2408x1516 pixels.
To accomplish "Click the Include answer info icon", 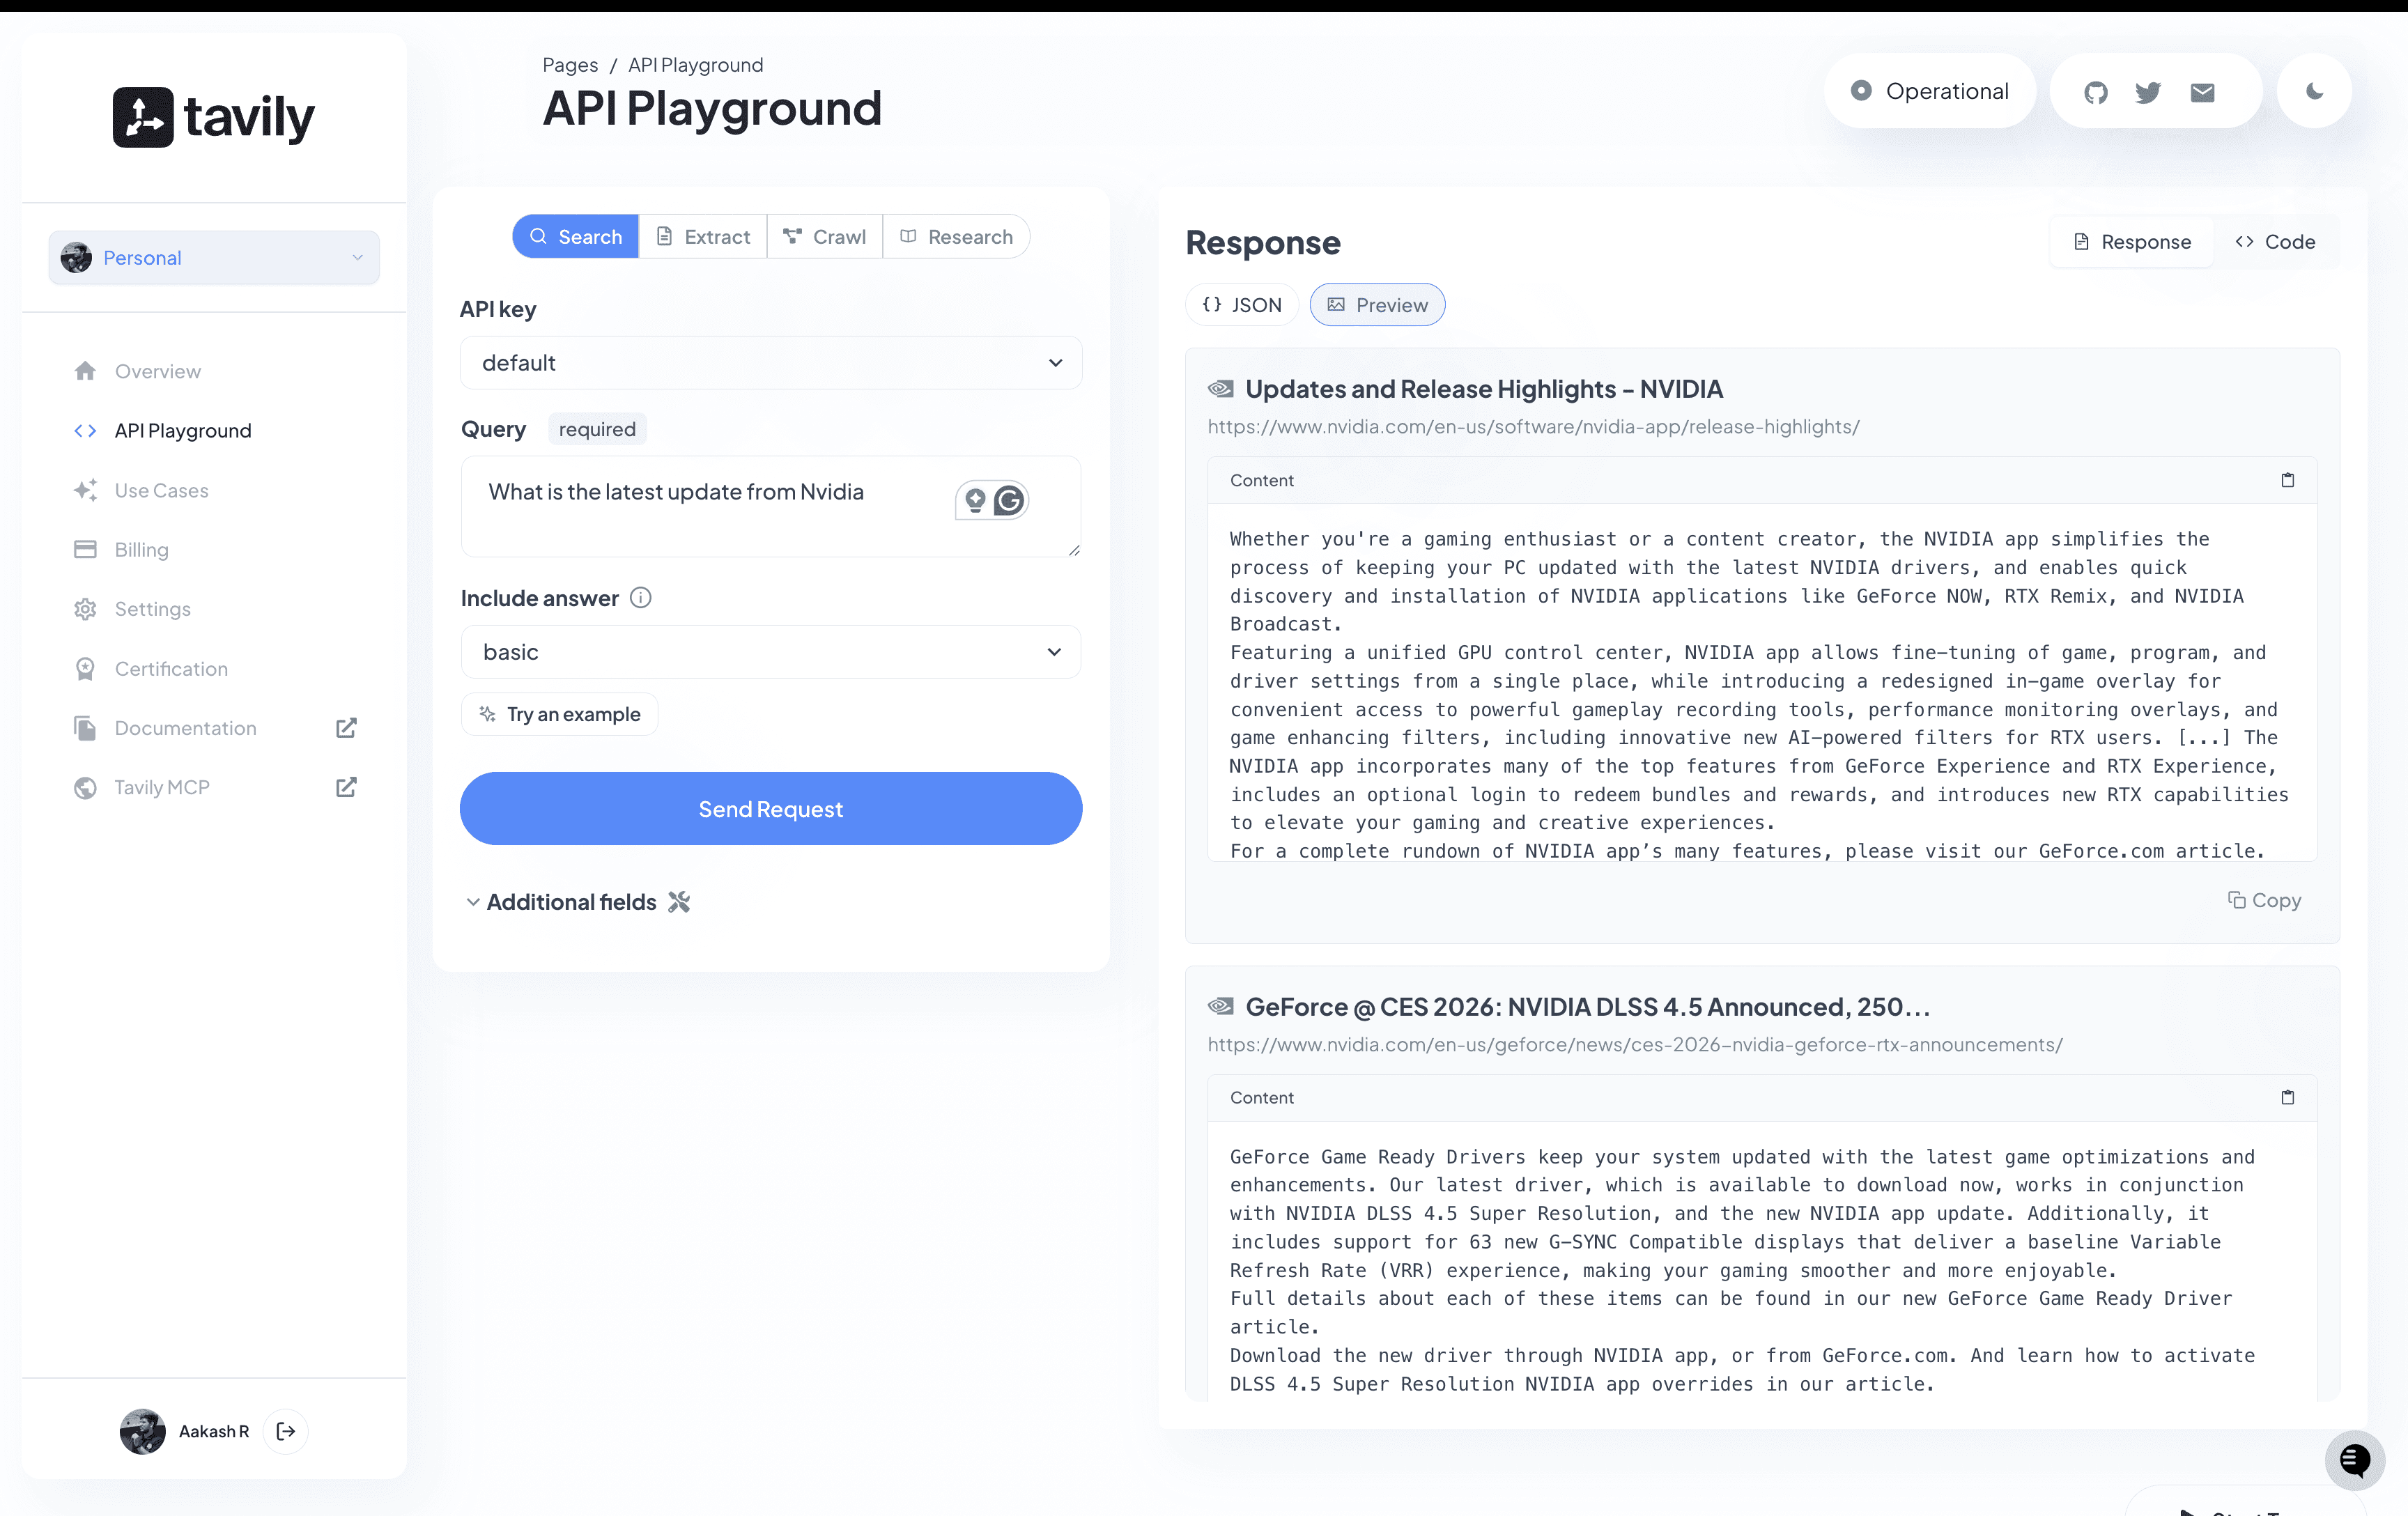I will (641, 598).
